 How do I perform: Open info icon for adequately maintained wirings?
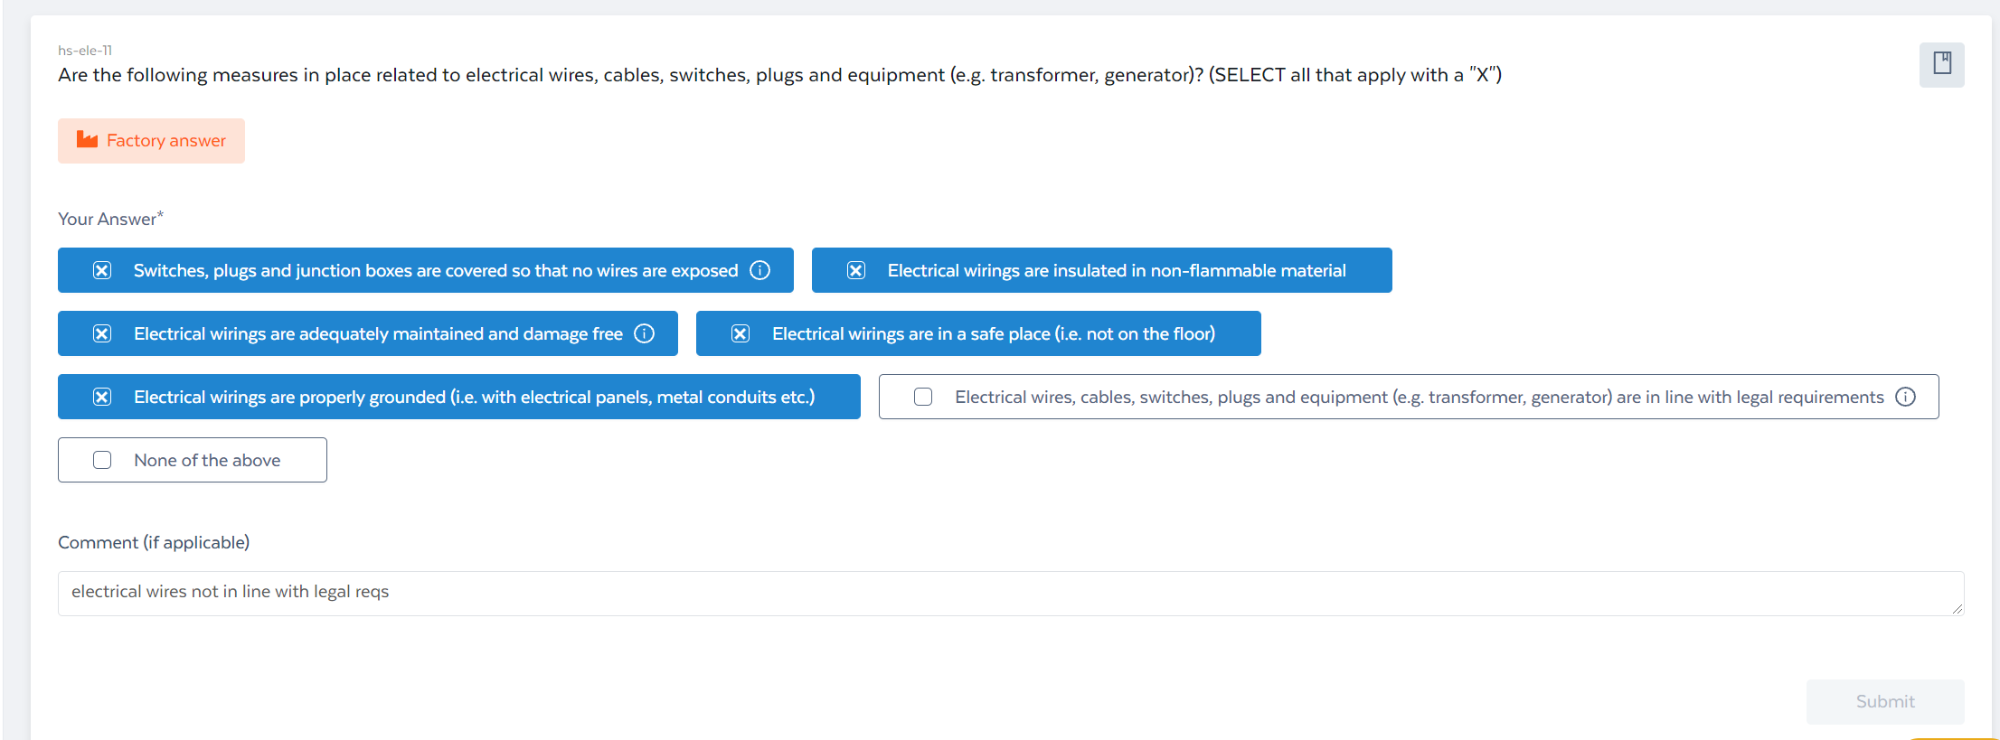click(645, 333)
